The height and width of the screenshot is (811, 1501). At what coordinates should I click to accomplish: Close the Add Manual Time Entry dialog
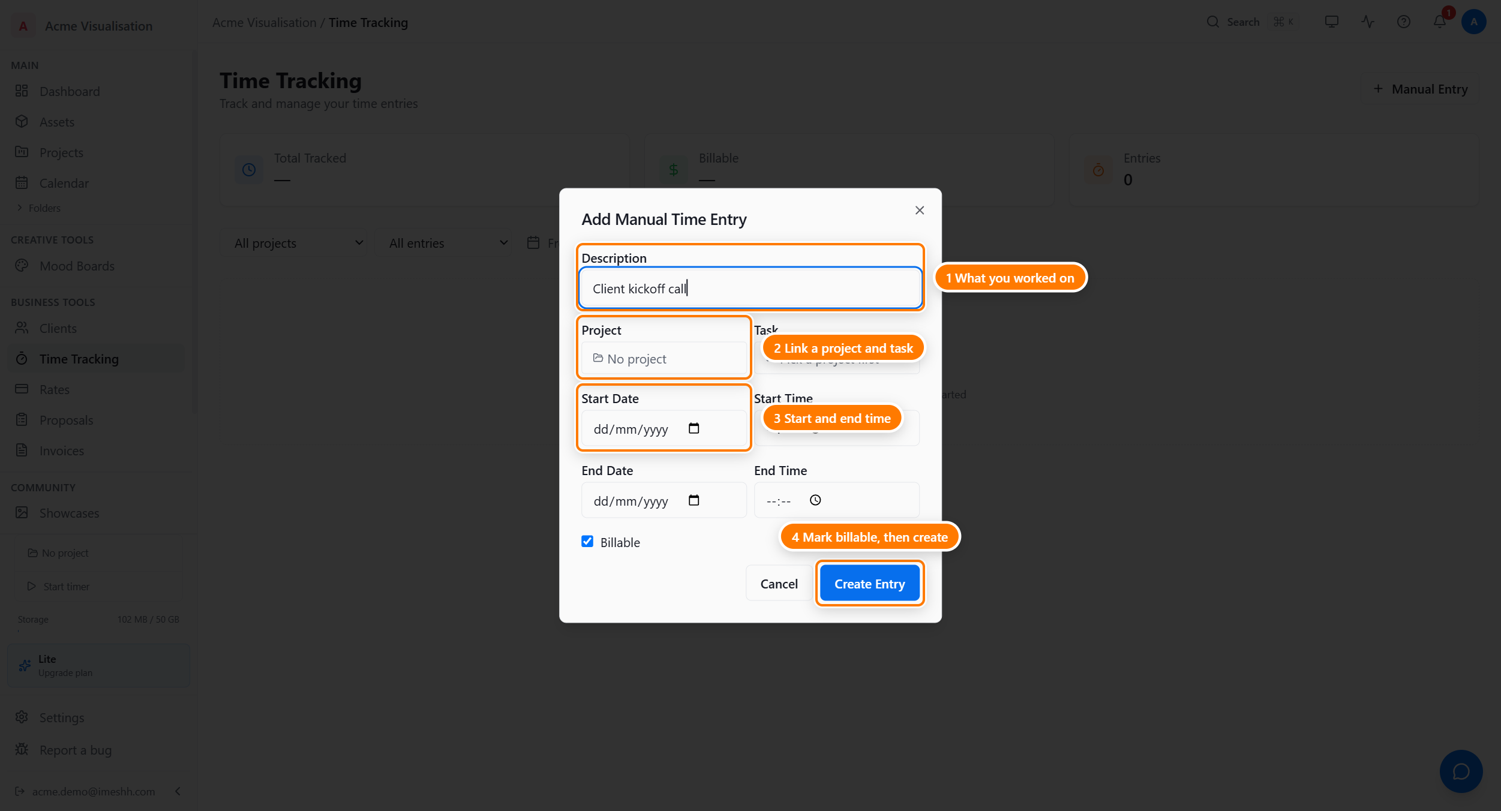[919, 210]
